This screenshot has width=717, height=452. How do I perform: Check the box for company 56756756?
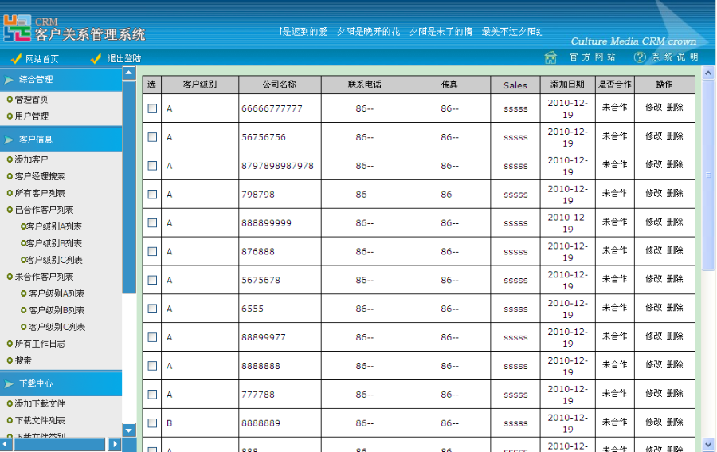tap(152, 137)
